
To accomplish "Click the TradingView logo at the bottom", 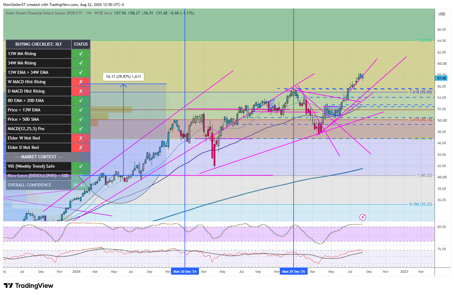I will 29,286.
